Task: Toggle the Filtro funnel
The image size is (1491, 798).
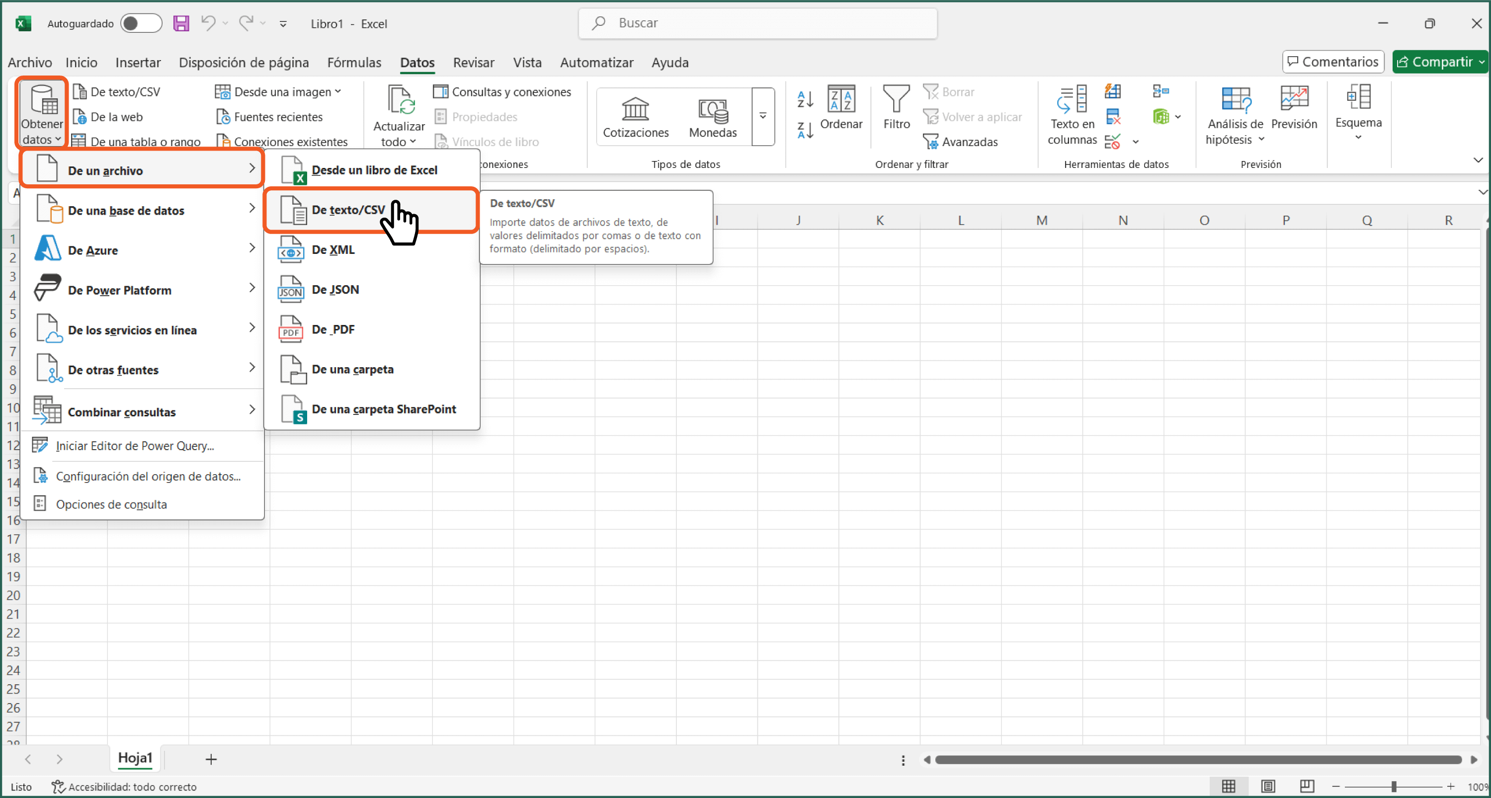Action: pos(896,108)
